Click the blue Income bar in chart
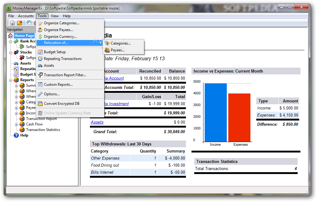 215,113
